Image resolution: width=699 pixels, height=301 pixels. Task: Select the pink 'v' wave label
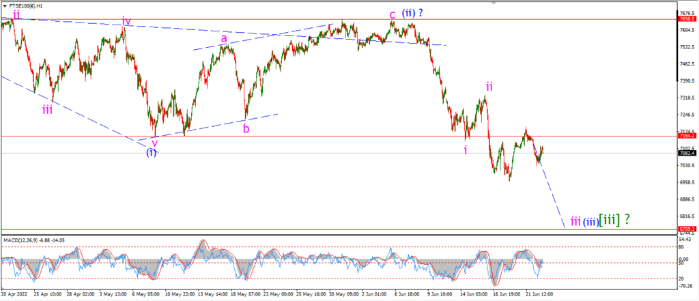point(154,143)
